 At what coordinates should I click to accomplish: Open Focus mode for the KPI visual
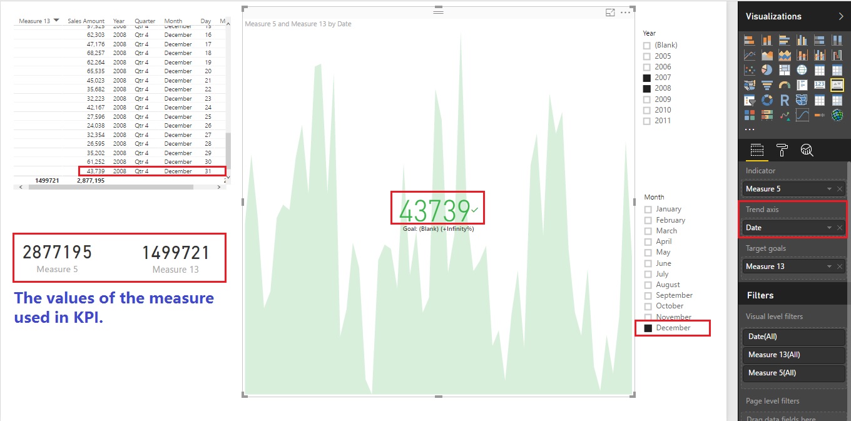(610, 13)
